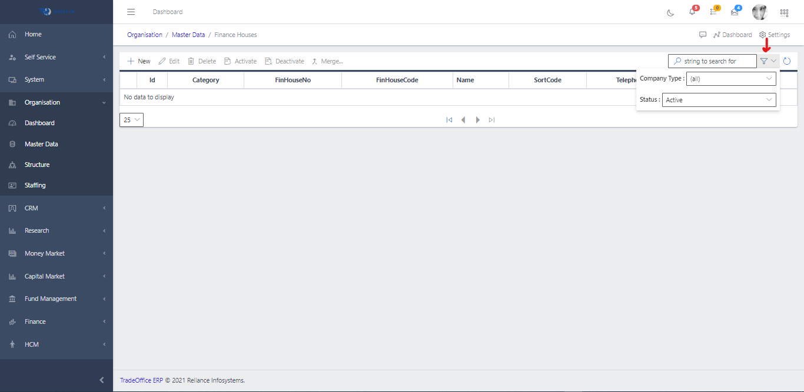
Task: Open messages envelope icon
Action: click(735, 12)
